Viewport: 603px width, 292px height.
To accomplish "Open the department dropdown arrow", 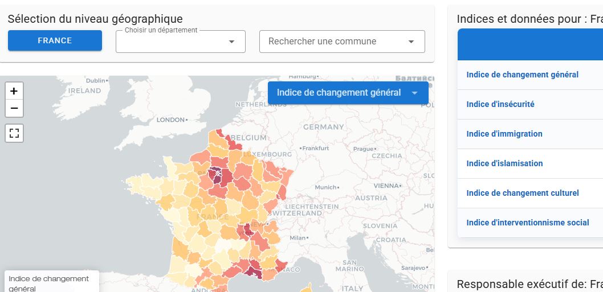I will (231, 42).
